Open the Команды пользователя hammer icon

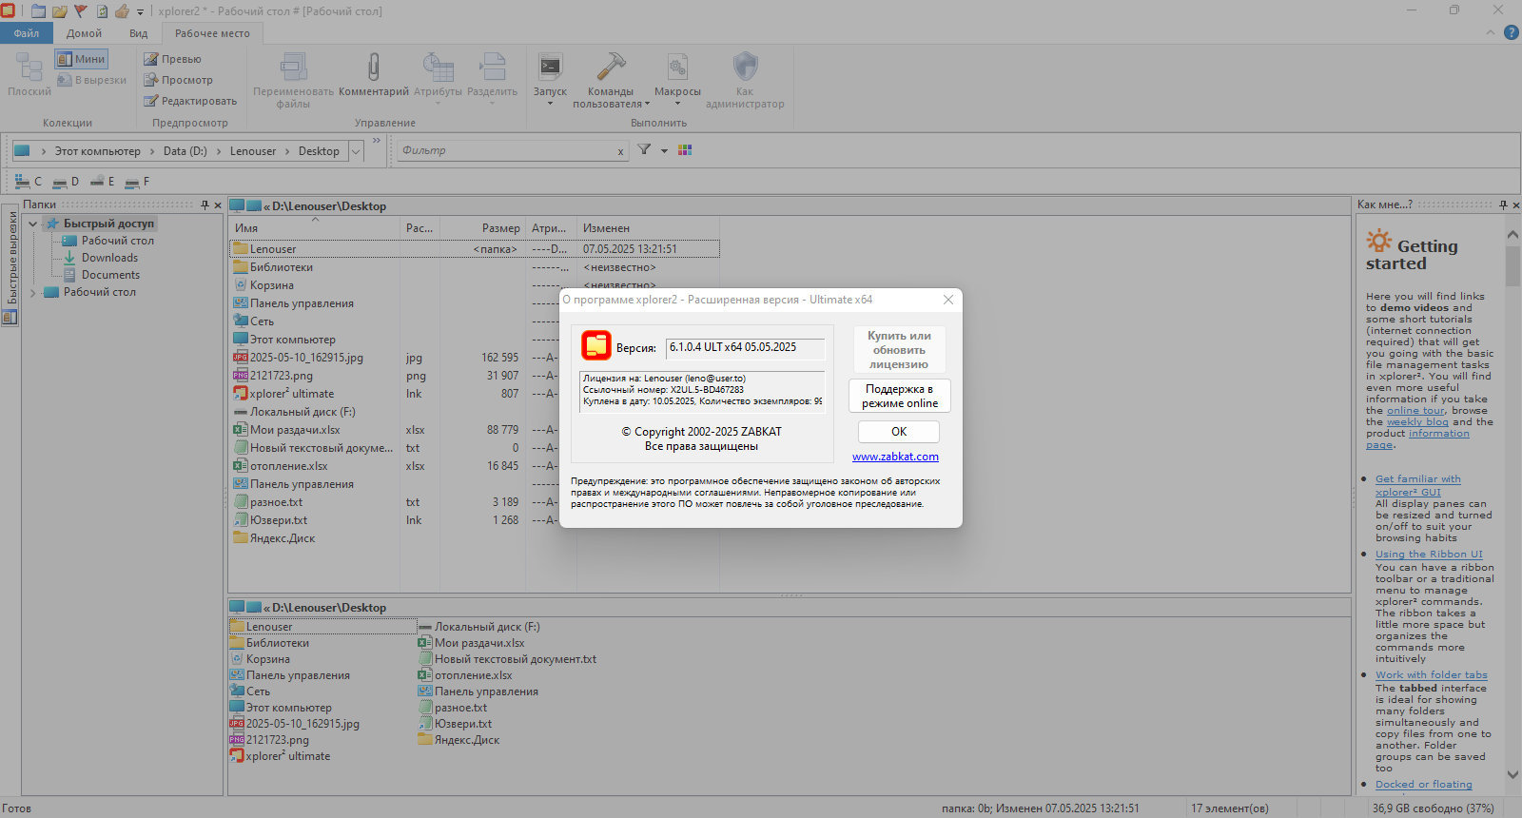point(610,68)
